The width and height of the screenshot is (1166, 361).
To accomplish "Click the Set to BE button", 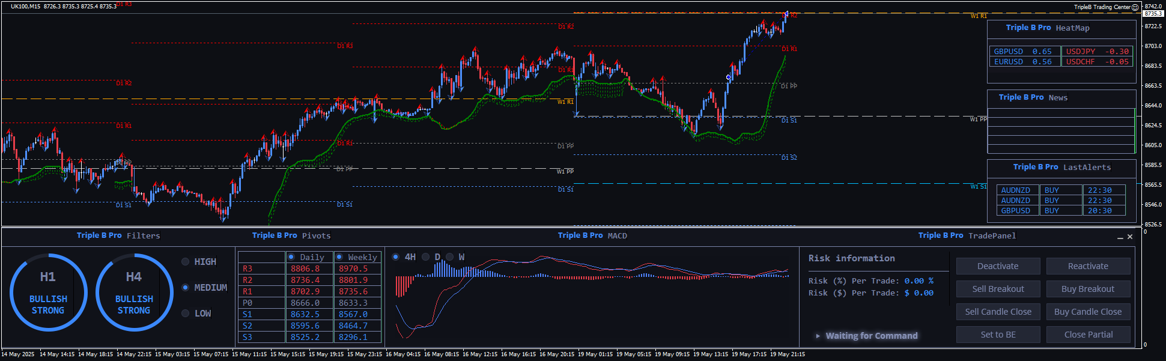I will point(998,335).
